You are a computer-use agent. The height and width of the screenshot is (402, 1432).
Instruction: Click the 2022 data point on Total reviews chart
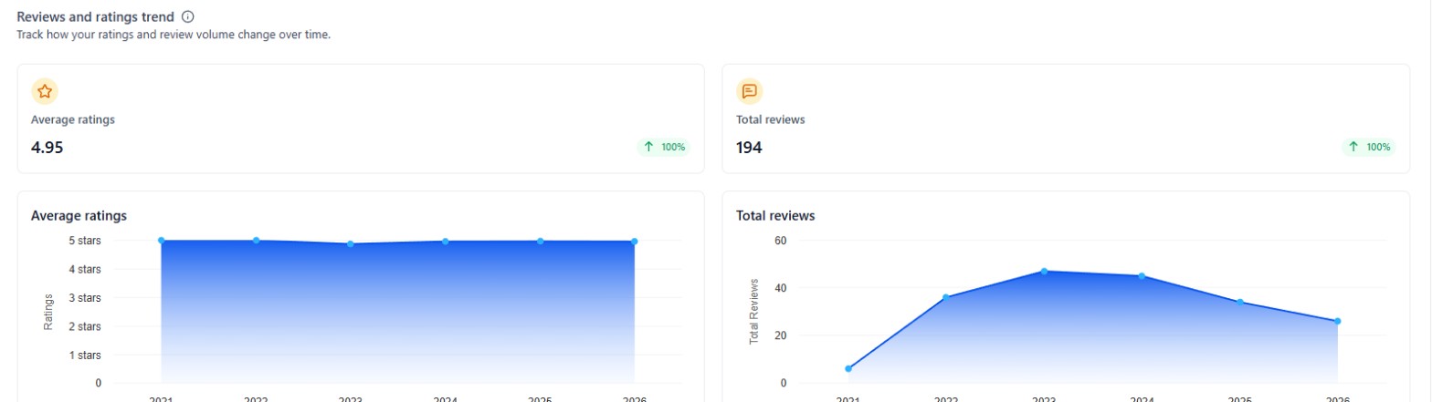pos(946,297)
